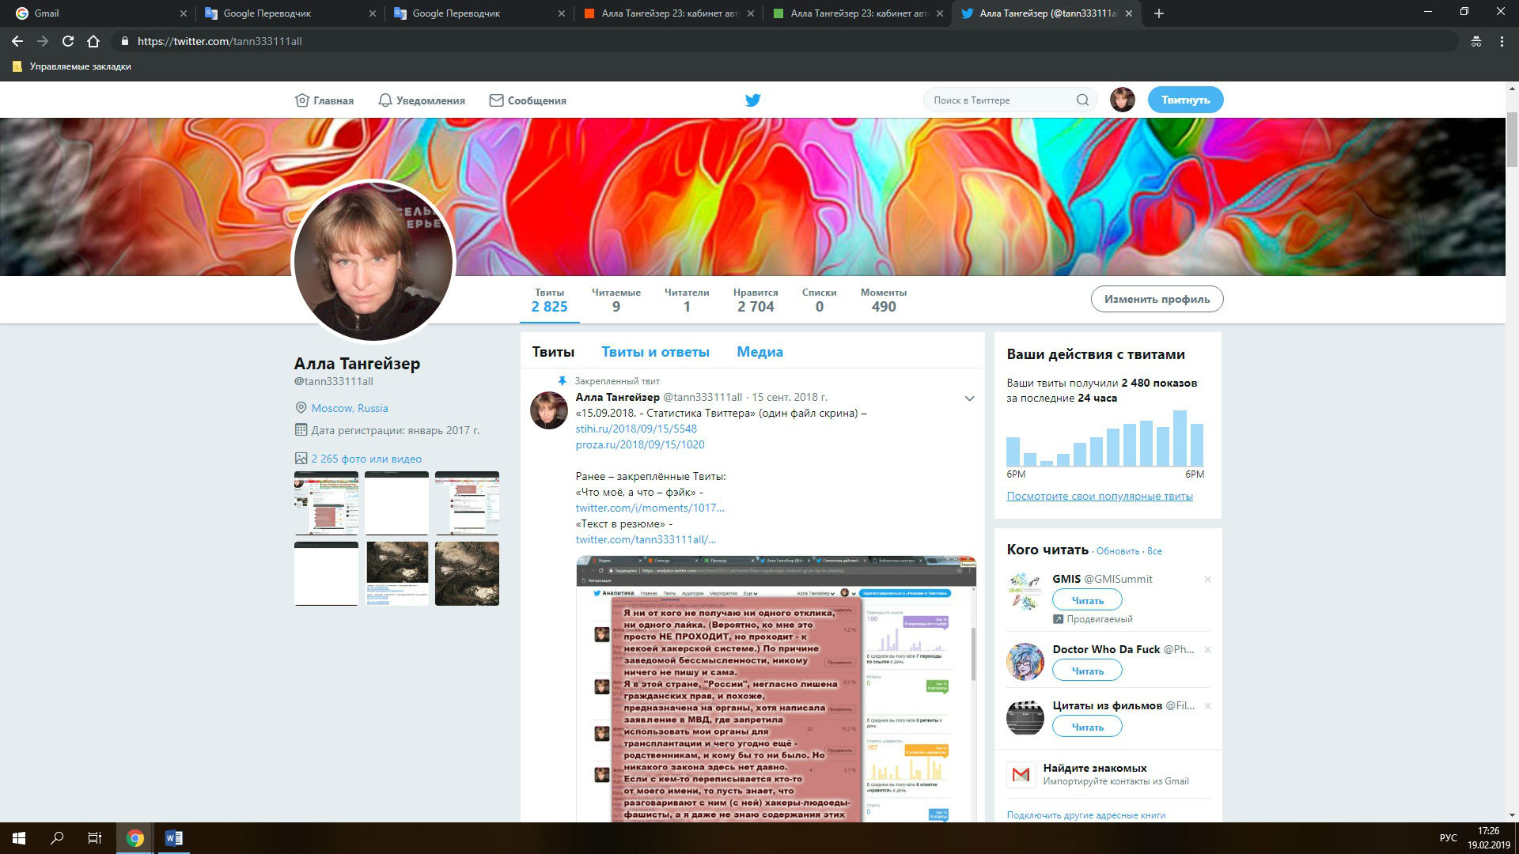Viewport: 1519px width, 854px height.
Task: Open profile avatar menu in header
Action: 1122,100
